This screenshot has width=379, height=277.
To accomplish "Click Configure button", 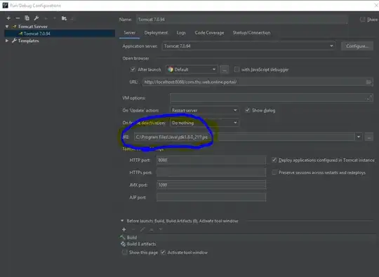I will point(357,46).
